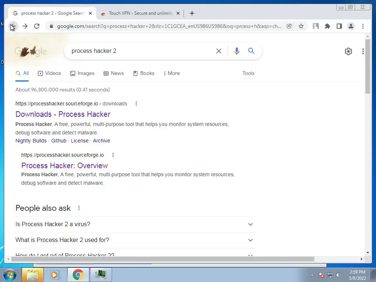The width and height of the screenshot is (376, 282).
Task: Follow the License sitelink
Action: click(x=80, y=141)
